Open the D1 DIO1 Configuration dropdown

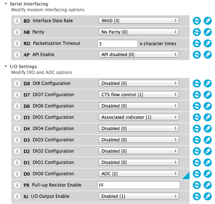coord(139,162)
